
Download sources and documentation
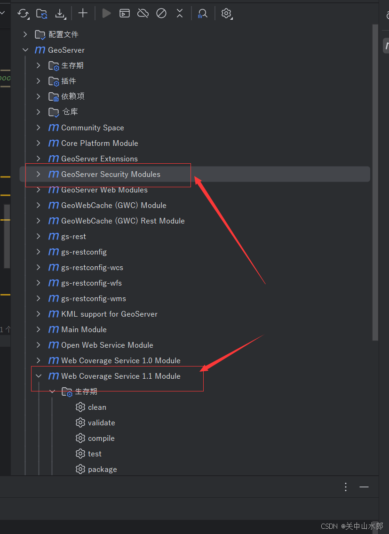coord(60,13)
